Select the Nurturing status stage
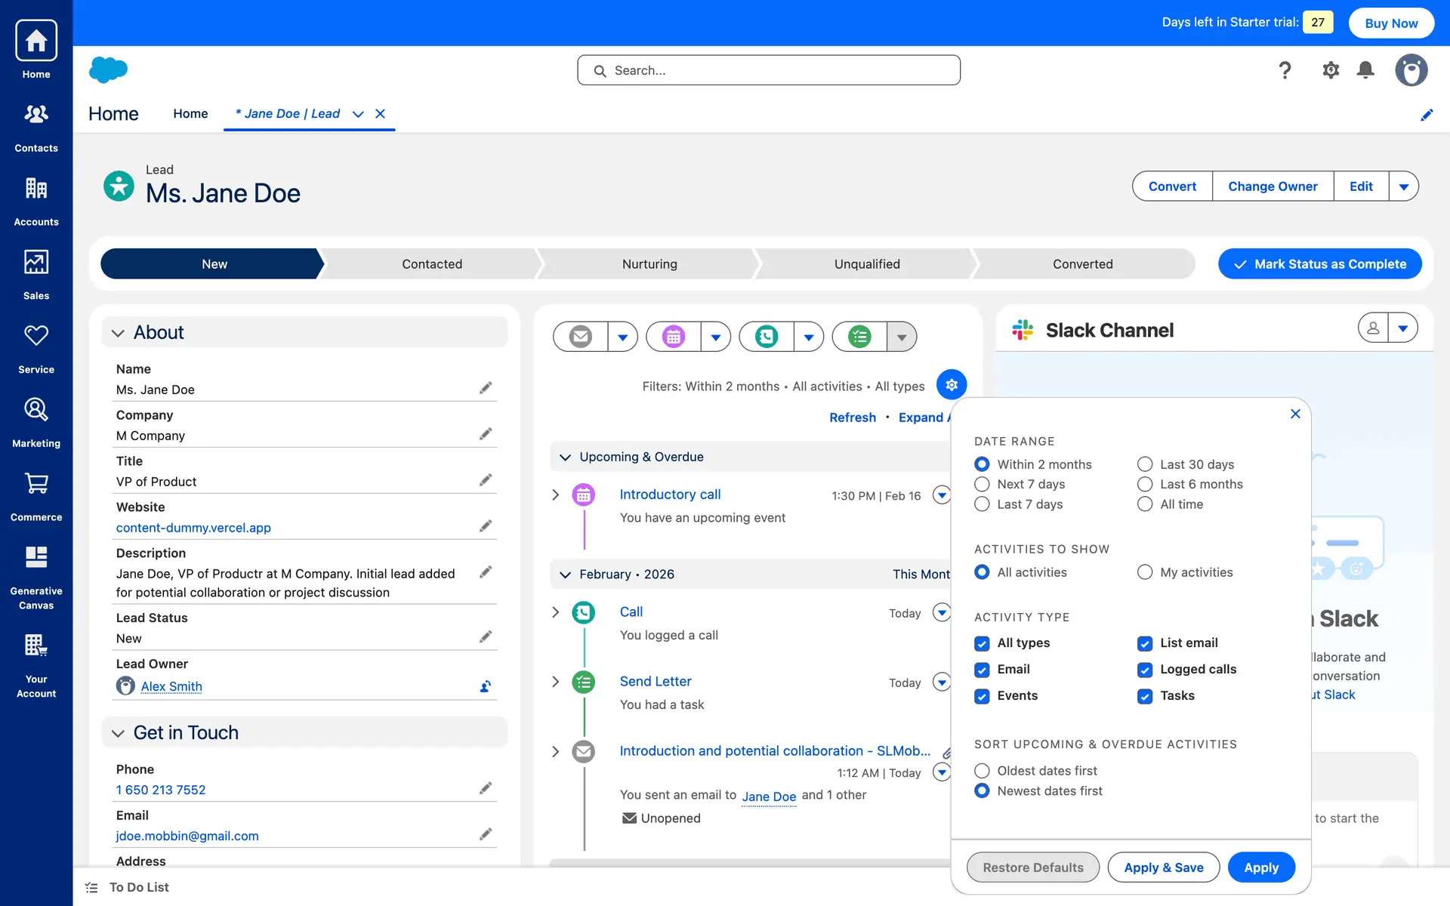Screen dimensions: 1450x906 649,264
